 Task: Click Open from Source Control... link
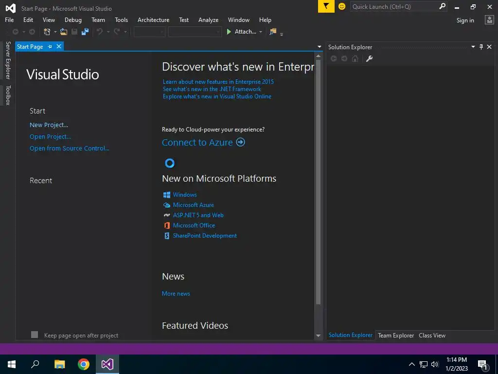point(69,148)
